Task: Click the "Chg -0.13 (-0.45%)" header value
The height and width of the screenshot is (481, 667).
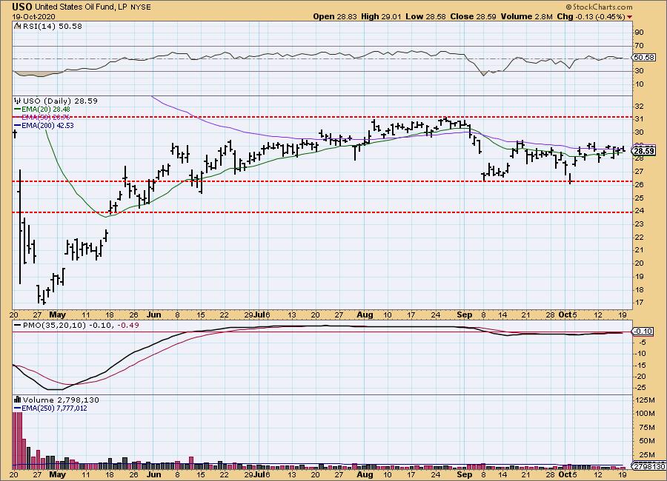Action: [591, 16]
